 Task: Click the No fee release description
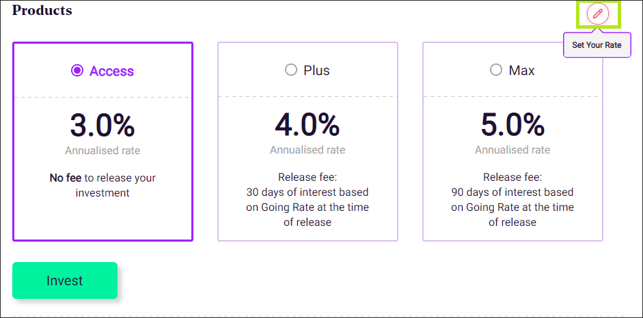coord(102,186)
